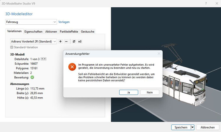This screenshot has height=132, width=221.
Task: Click the Detailstufe text 1 von 3
Action: [x=35, y=59]
